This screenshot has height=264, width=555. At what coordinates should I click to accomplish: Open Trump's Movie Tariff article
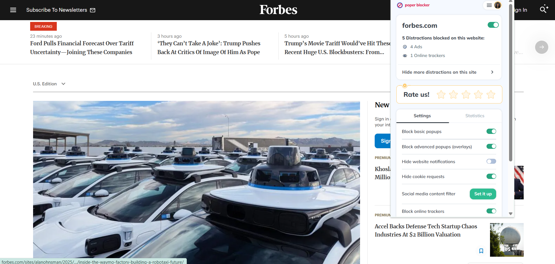point(338,48)
